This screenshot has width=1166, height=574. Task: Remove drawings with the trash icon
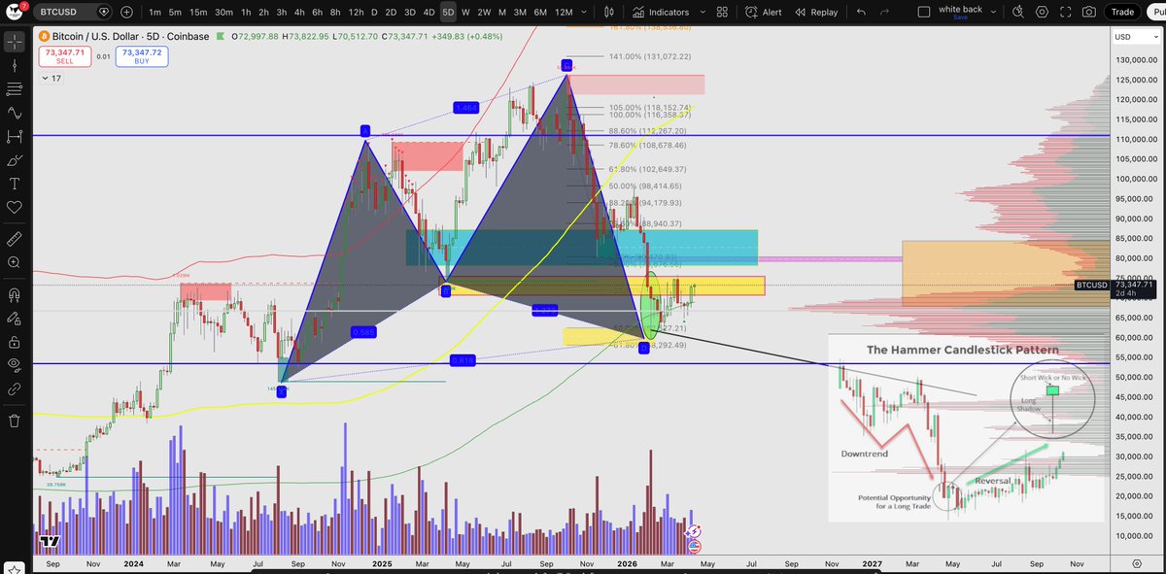15,421
